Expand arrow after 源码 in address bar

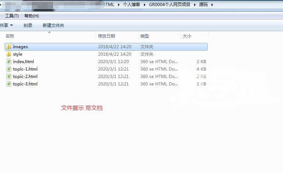(x=212, y=5)
